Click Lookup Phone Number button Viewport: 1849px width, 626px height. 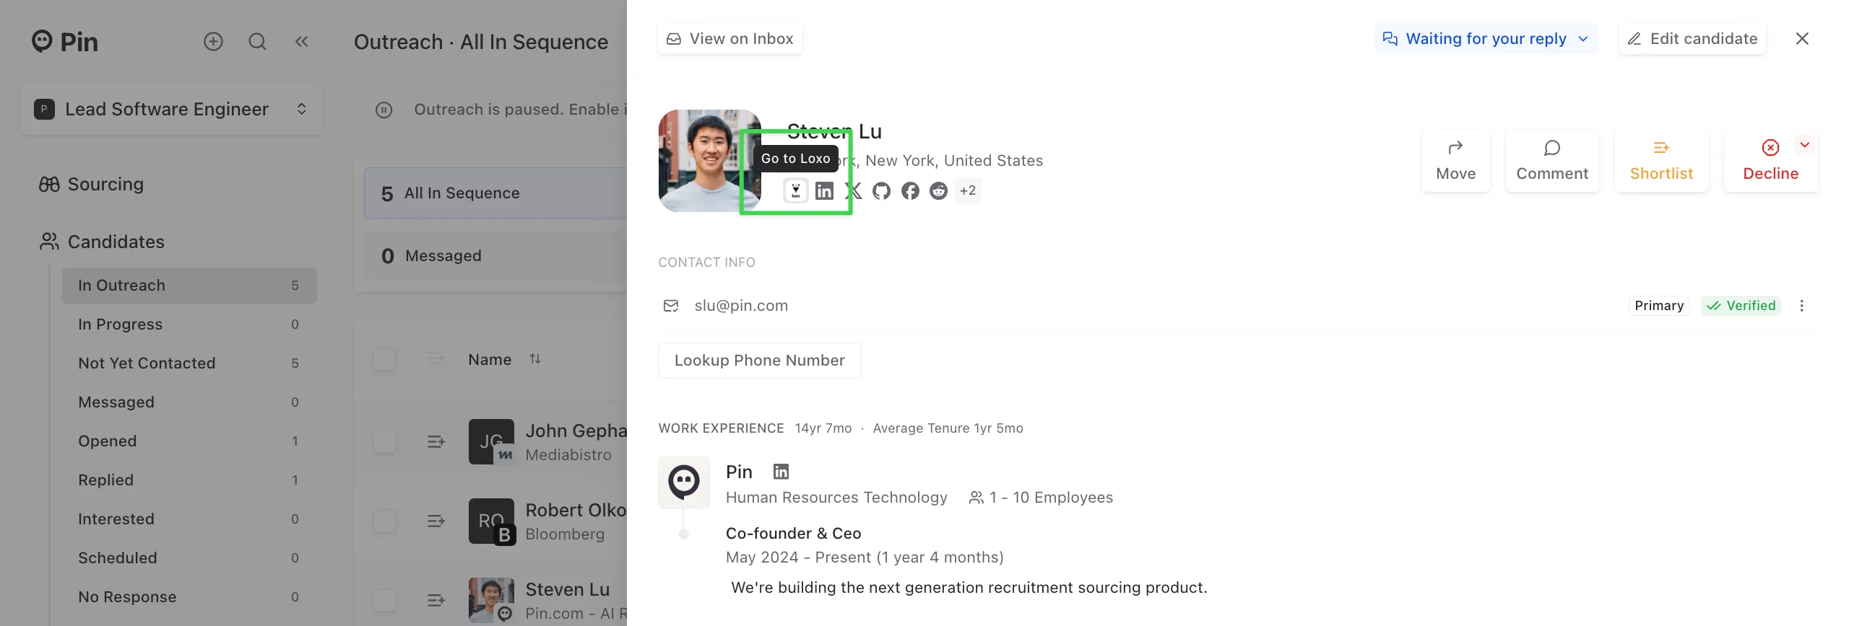point(760,361)
